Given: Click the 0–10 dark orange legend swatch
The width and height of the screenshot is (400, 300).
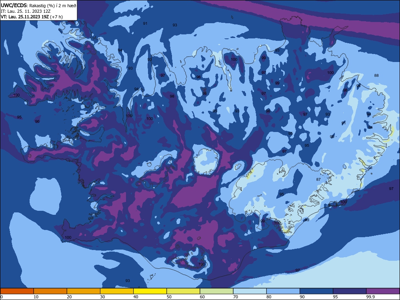Looking at the screenshot, I should click(x=17, y=291).
